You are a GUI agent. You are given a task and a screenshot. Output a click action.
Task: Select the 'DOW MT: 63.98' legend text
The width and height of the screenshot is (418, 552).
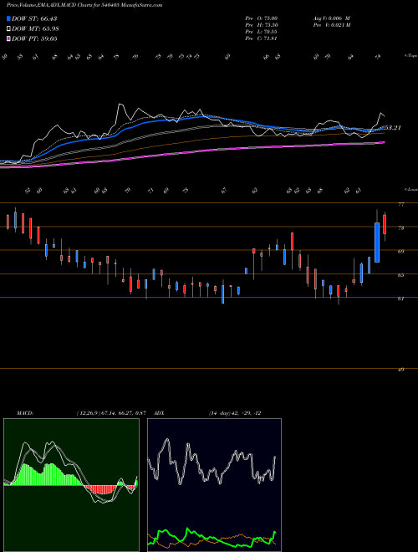35,29
